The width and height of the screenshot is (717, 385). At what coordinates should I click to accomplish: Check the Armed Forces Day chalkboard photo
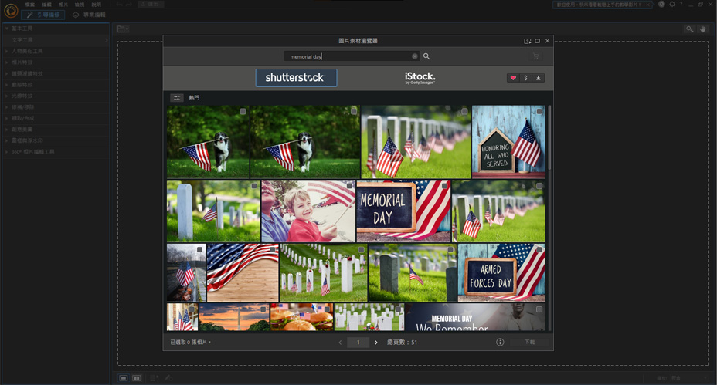tap(539, 250)
